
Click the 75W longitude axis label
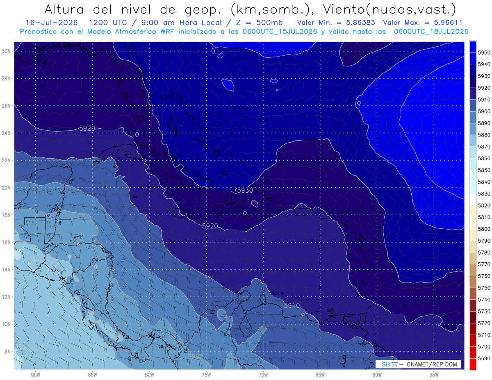pos(206,375)
